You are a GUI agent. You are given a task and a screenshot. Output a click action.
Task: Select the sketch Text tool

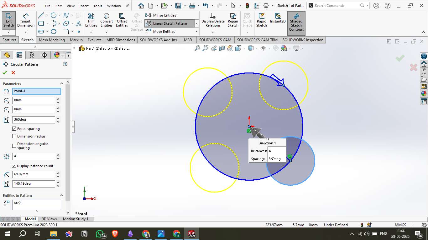tap(79, 23)
